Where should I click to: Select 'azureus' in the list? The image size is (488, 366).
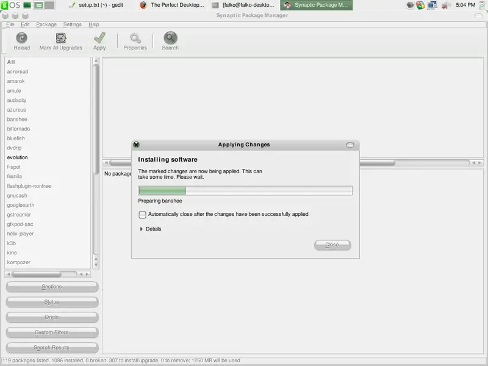click(x=48, y=110)
